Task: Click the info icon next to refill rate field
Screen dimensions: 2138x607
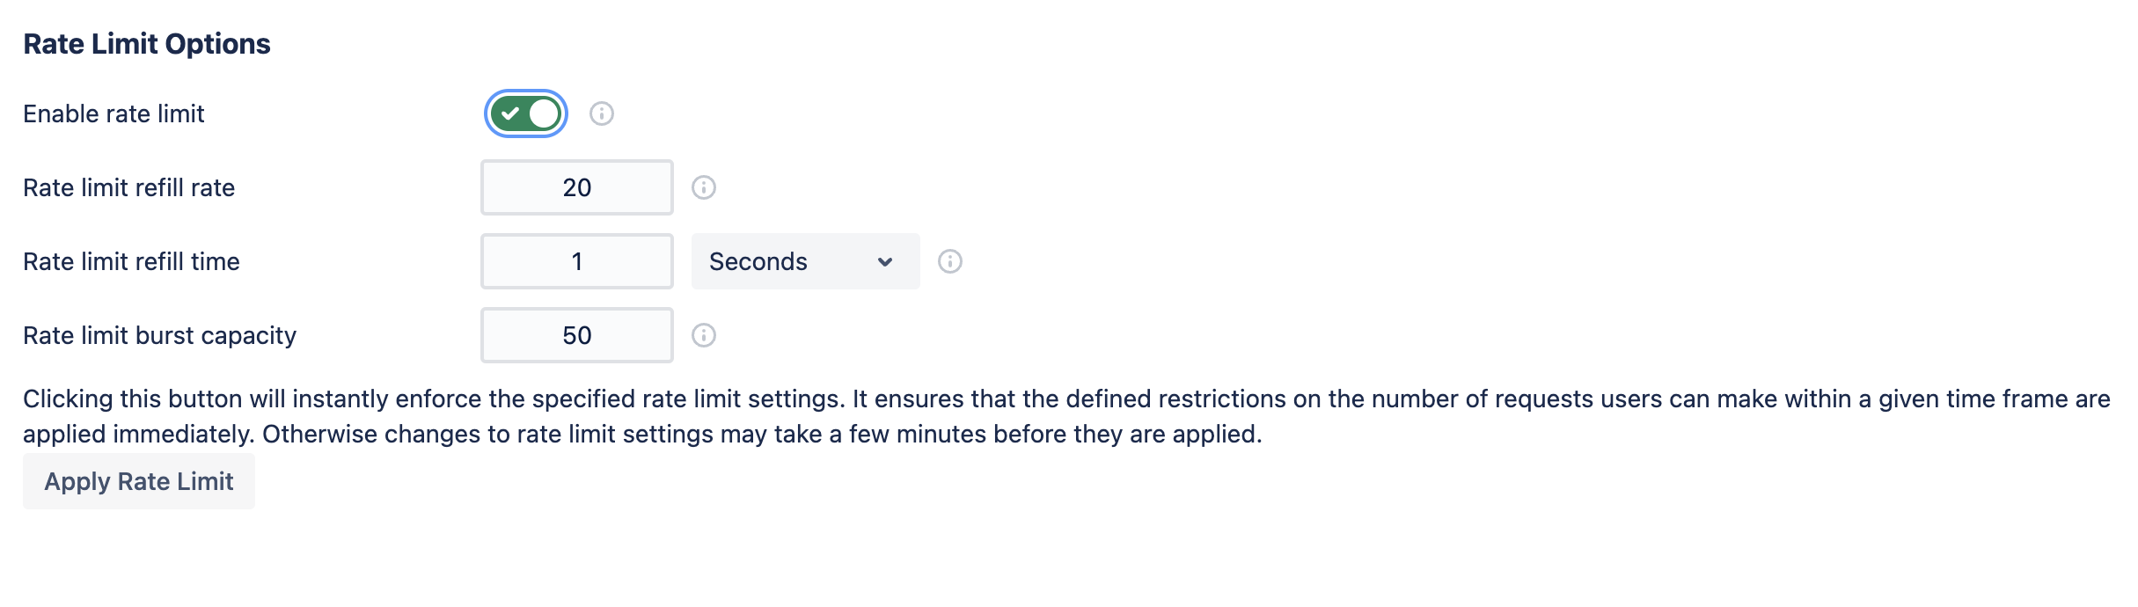Action: pyautogui.click(x=704, y=187)
